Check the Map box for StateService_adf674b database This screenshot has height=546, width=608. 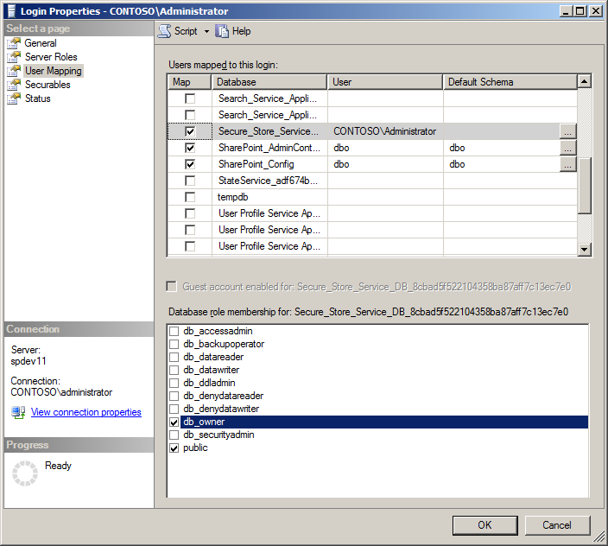click(x=190, y=181)
